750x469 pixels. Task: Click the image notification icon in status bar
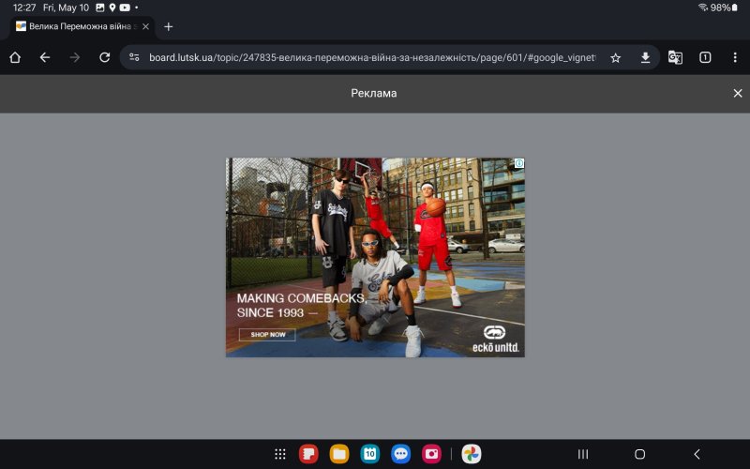coord(100,8)
